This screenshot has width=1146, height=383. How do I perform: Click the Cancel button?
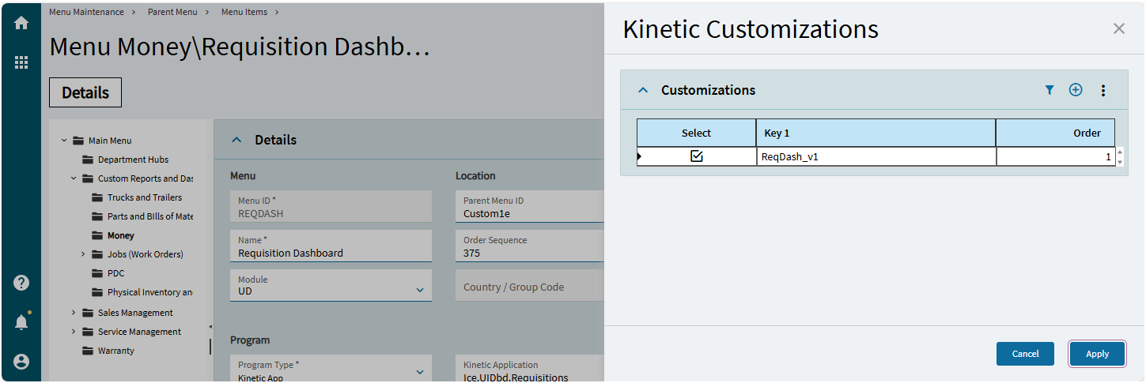[1025, 354]
